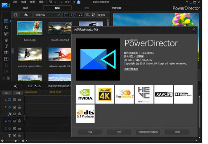Click the save project icon in top bar
This screenshot has width=208, height=144.
(50, 2)
